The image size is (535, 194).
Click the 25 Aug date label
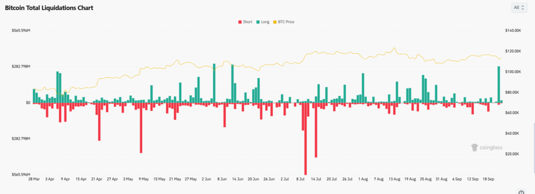426,179
